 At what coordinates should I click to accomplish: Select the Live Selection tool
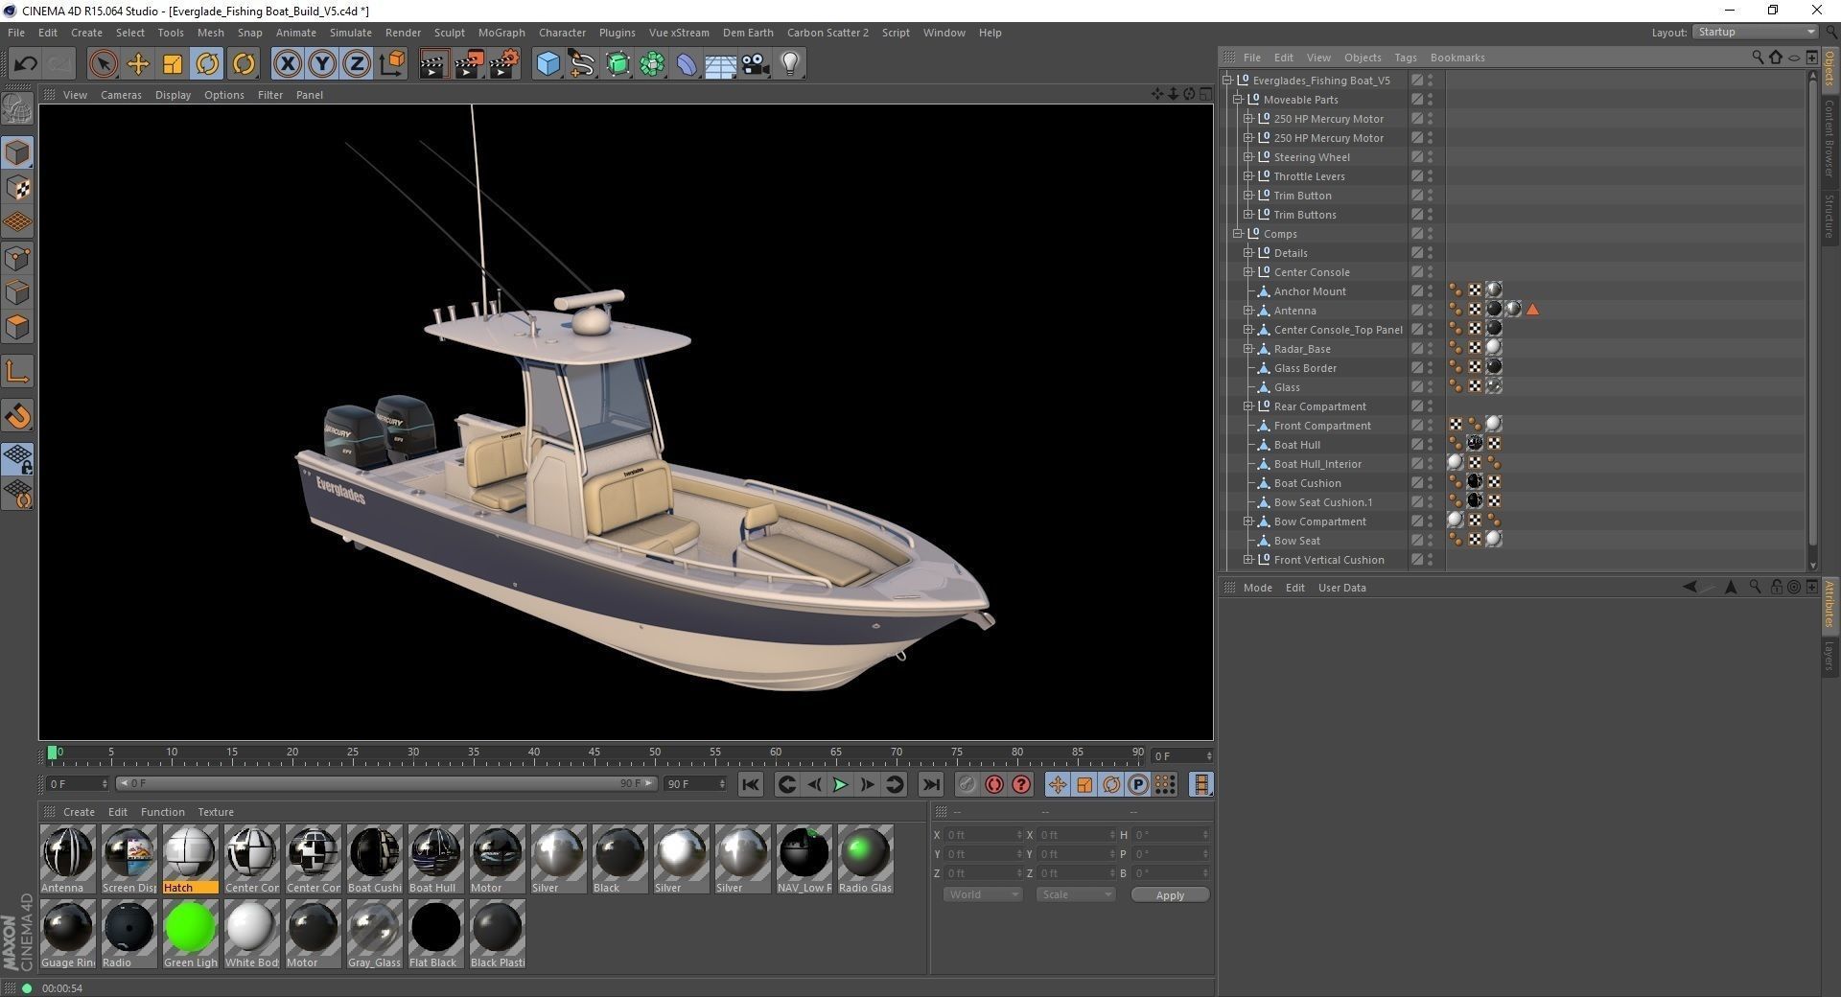click(103, 64)
